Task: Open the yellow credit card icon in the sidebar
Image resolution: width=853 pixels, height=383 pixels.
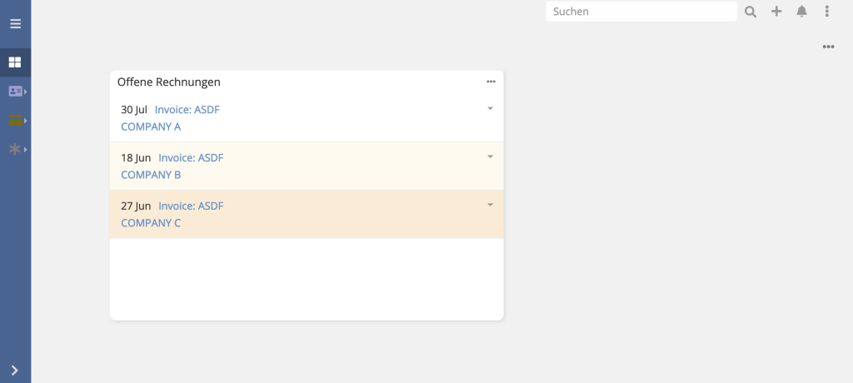Action: [15, 120]
